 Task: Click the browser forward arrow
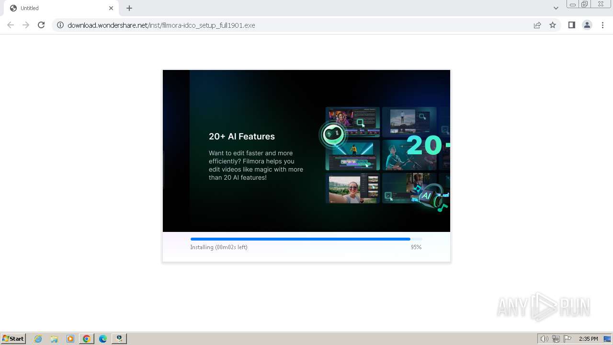pos(26,25)
